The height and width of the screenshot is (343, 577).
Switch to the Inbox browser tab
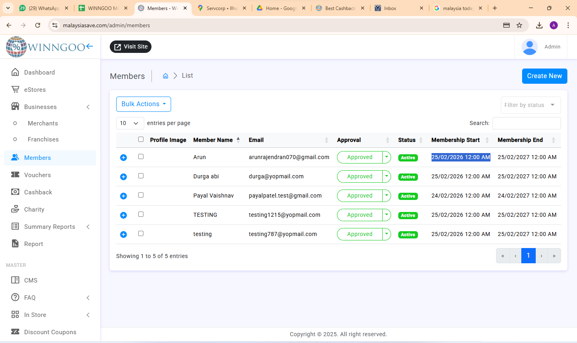(x=390, y=8)
